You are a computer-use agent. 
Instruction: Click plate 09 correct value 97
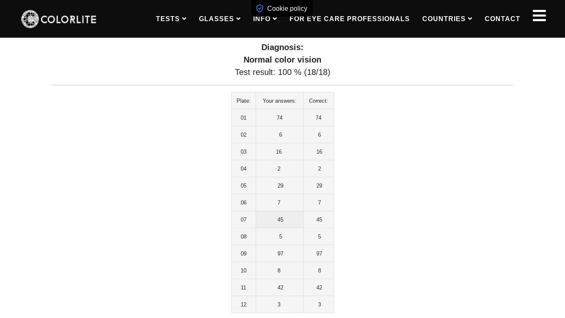pyautogui.click(x=319, y=254)
